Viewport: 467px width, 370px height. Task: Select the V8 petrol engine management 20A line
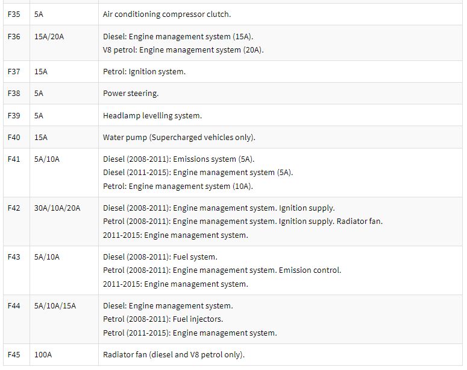[x=183, y=50]
